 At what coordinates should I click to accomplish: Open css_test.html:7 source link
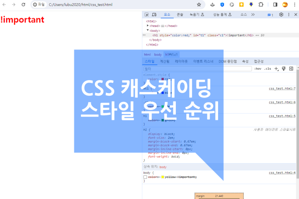(x=282, y=89)
